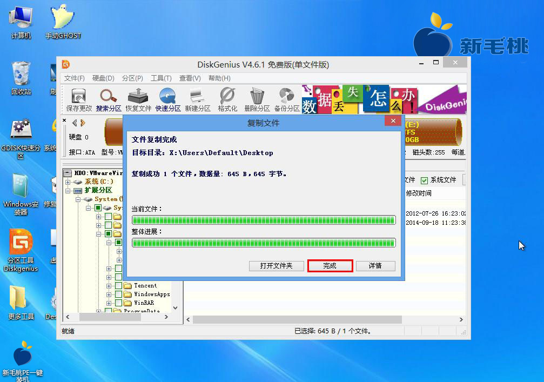Check the Tencent folder checkbox
Viewport: 544px width, 382px height.
(x=119, y=285)
